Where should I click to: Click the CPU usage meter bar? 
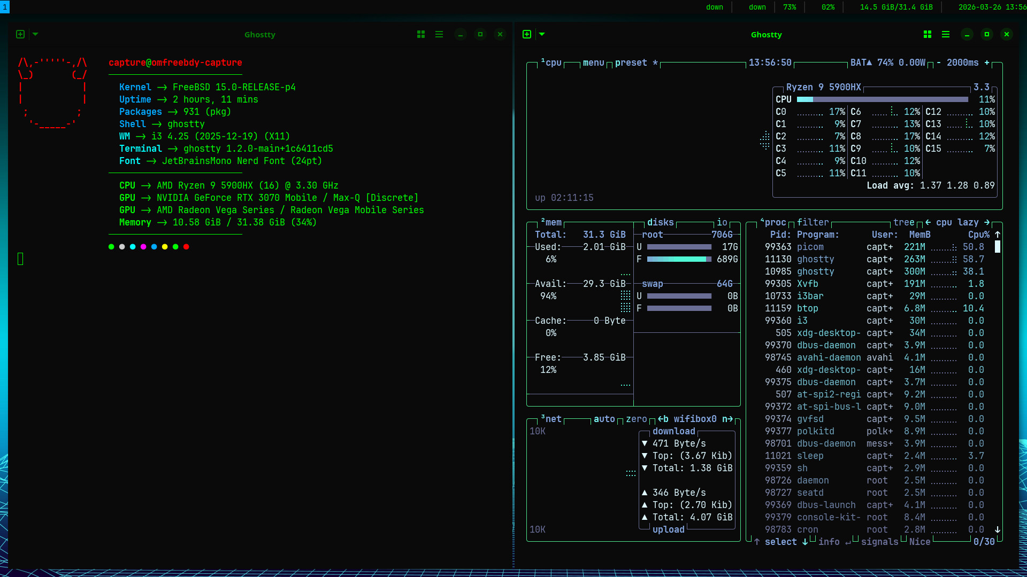[883, 99]
